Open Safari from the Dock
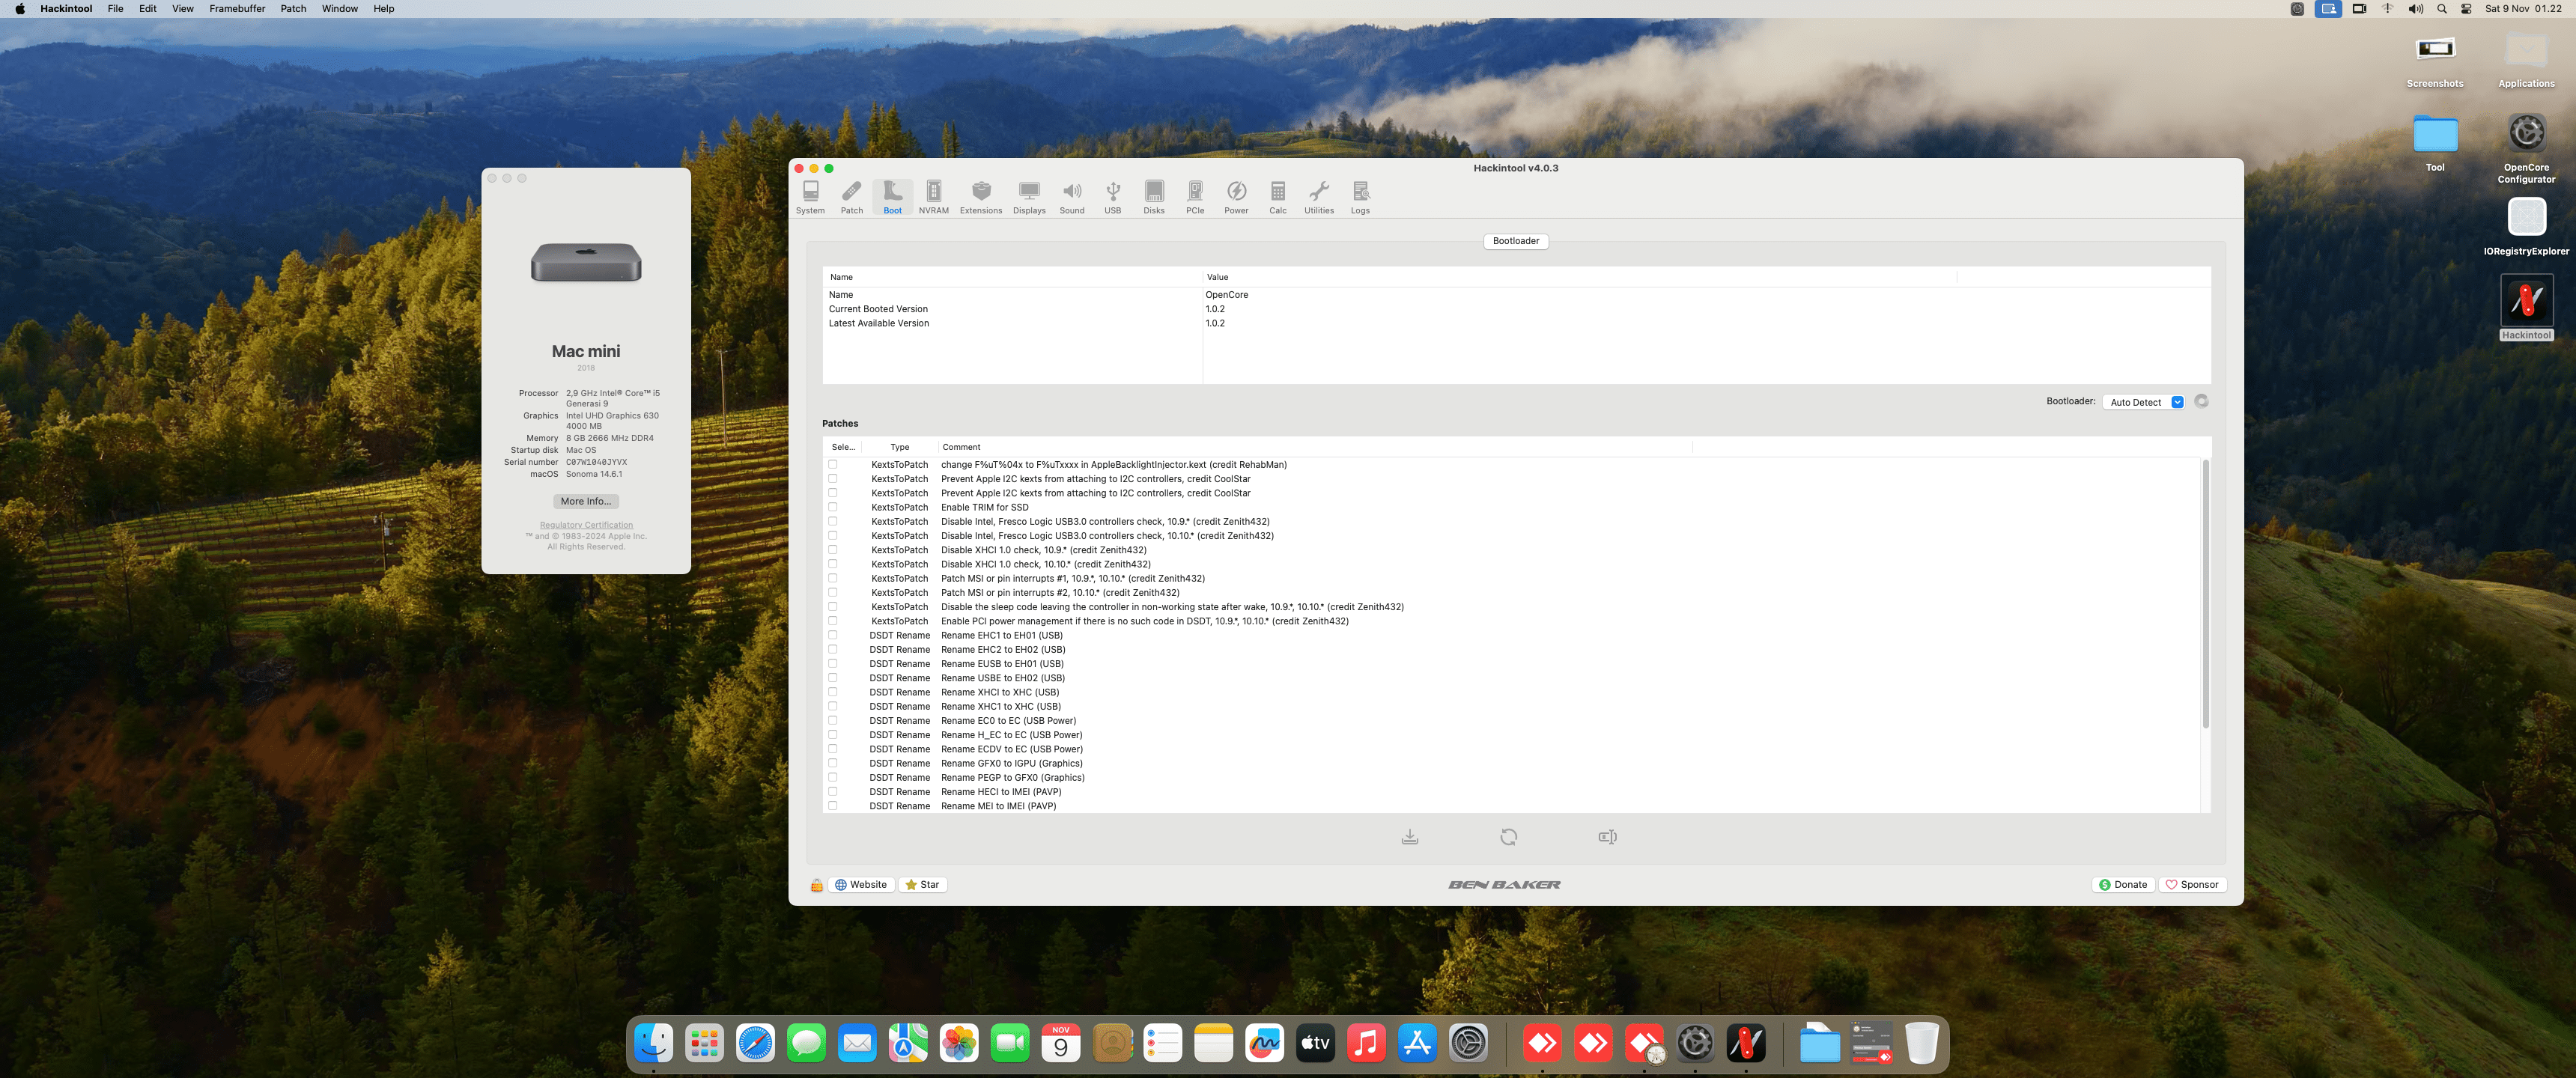 point(755,1044)
